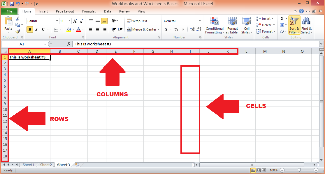Toggle Bottom Align button
Viewport: 325px width, 174px height.
[x=104, y=21]
